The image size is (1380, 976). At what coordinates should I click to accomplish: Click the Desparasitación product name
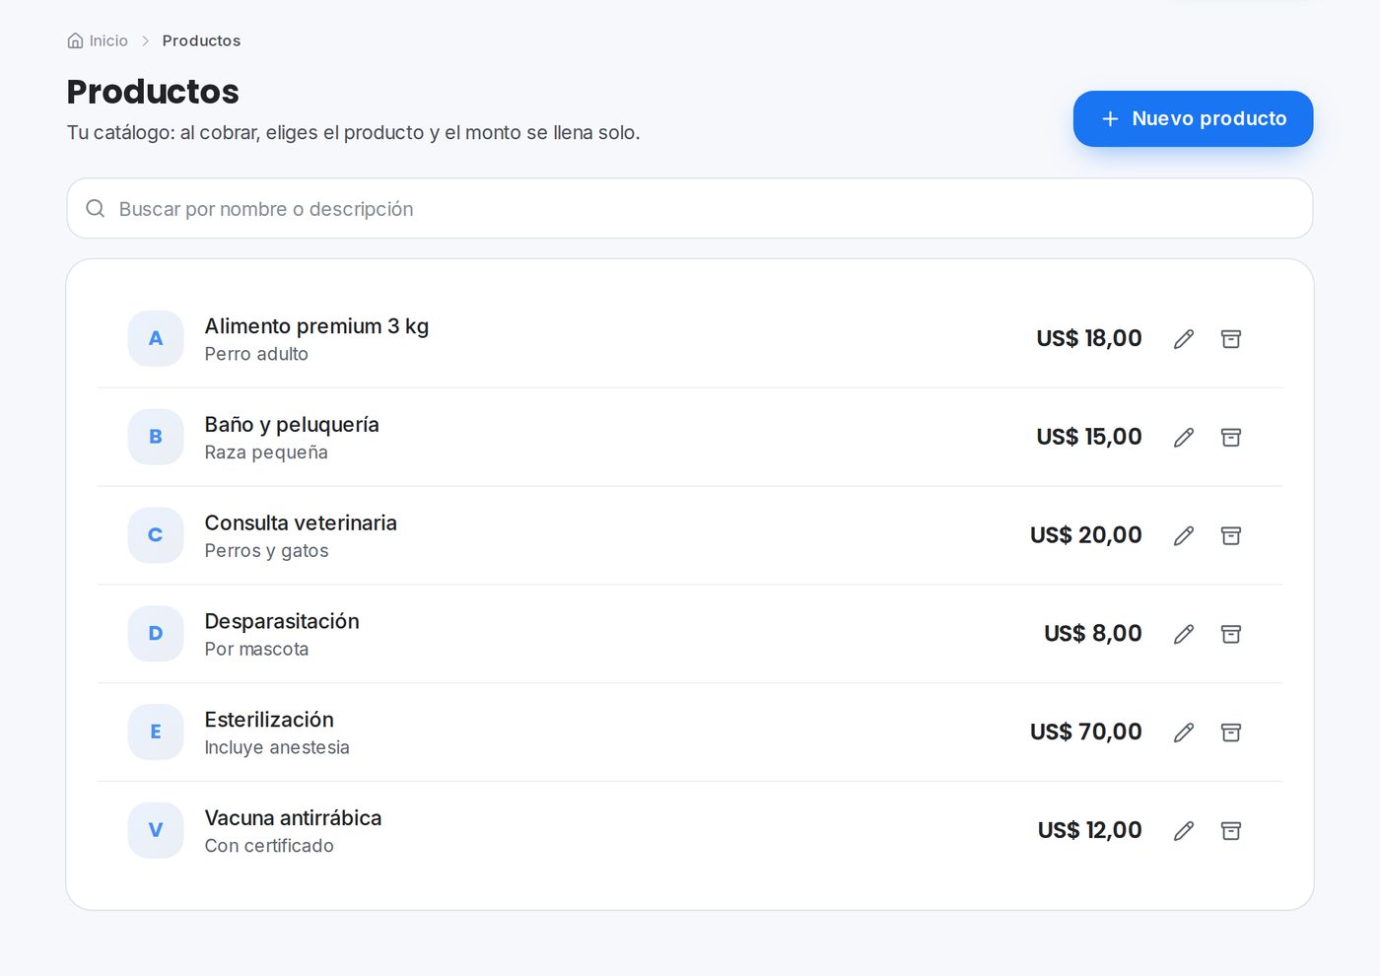click(282, 621)
